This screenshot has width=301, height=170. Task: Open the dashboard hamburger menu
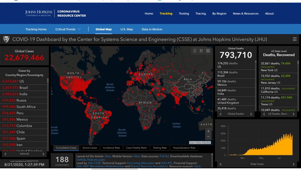[x=294, y=39]
